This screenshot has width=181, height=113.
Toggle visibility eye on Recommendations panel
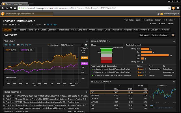click(174, 41)
